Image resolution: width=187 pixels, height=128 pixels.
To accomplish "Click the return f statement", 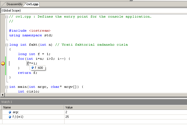I will [27, 73].
